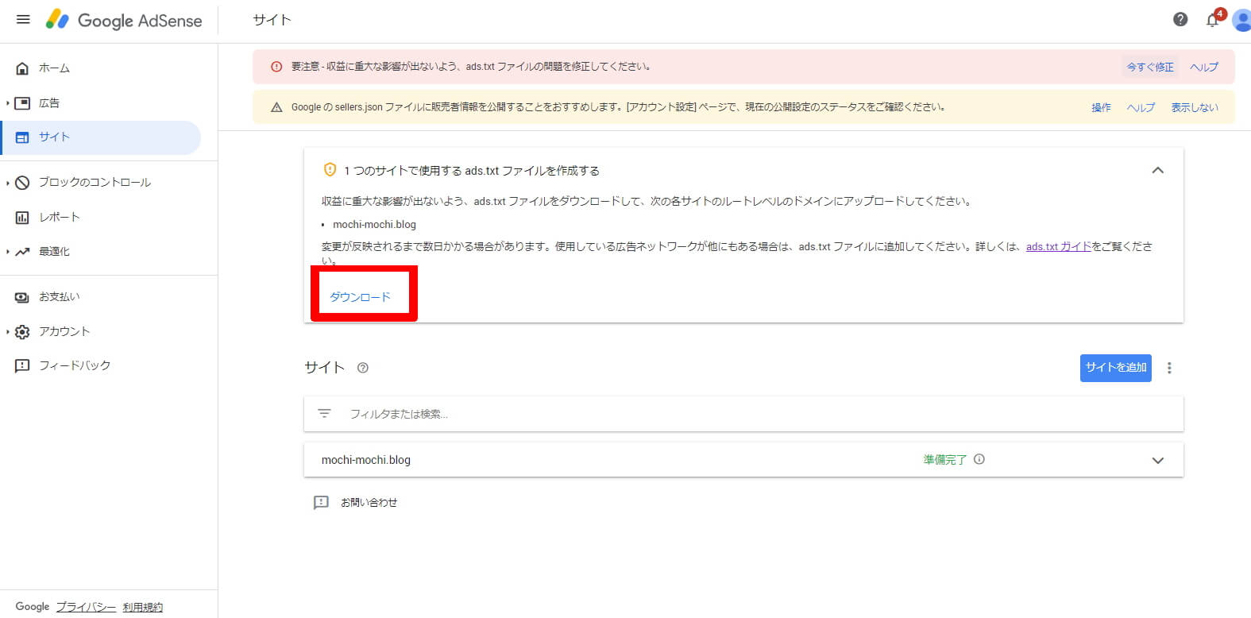
Task: Click the お支払い payments icon
Action: (22, 297)
